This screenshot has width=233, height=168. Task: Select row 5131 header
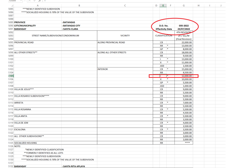tap(11, 163)
